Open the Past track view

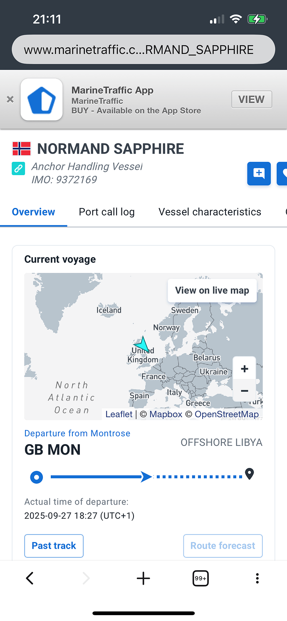point(54,546)
